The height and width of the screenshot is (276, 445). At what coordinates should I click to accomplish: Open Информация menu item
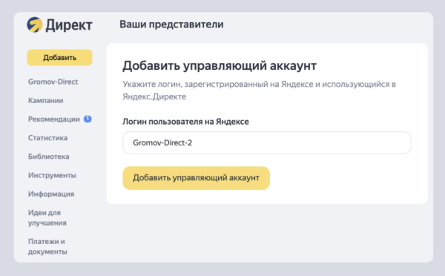(51, 194)
